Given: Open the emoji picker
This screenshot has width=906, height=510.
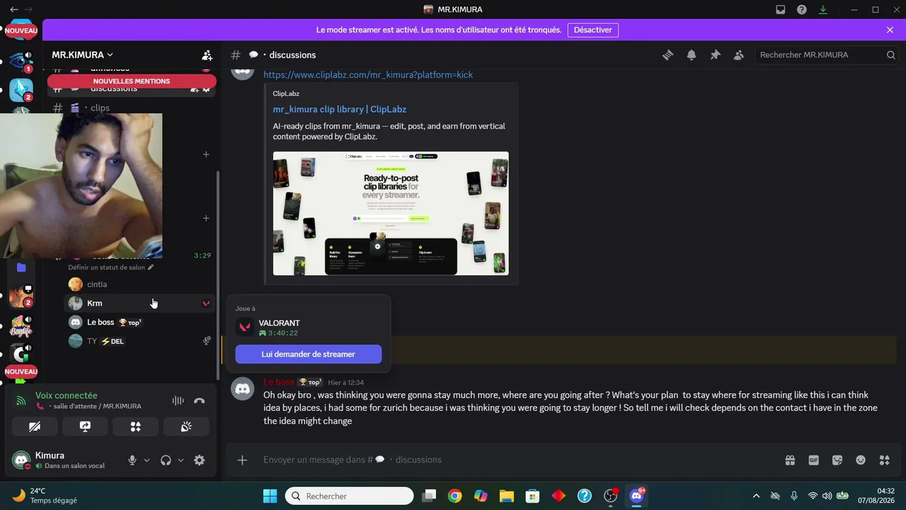Looking at the screenshot, I should click(861, 460).
